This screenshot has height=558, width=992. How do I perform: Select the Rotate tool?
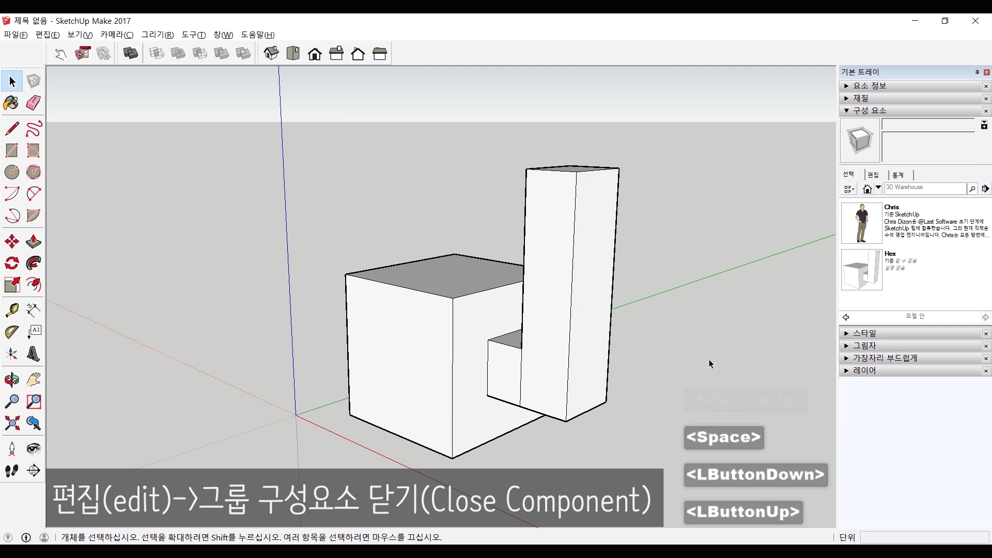(11, 263)
